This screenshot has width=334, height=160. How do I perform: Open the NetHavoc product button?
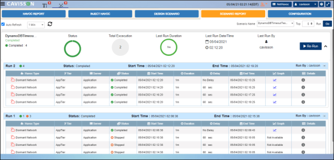click(x=281, y=4)
